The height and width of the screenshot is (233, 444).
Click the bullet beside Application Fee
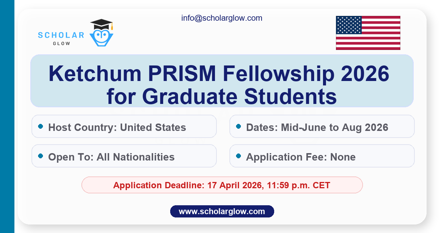pyautogui.click(x=238, y=156)
